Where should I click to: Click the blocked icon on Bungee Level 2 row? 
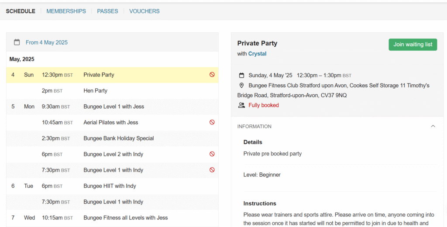tap(212, 154)
